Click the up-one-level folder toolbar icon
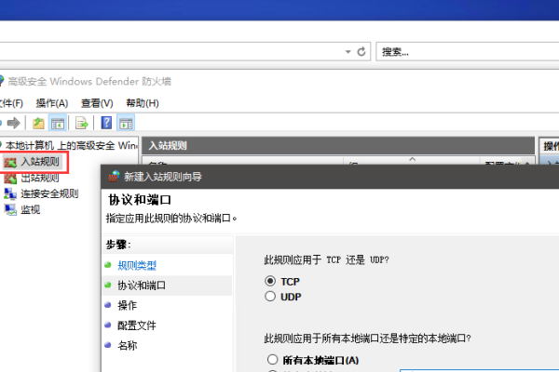 (38, 123)
